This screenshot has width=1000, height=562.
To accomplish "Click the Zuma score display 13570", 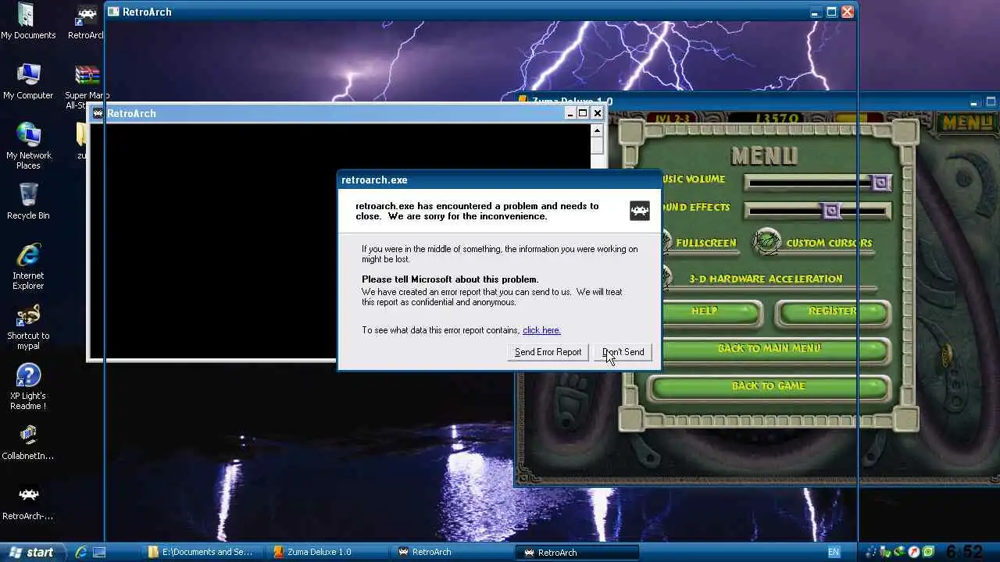I will click(776, 119).
